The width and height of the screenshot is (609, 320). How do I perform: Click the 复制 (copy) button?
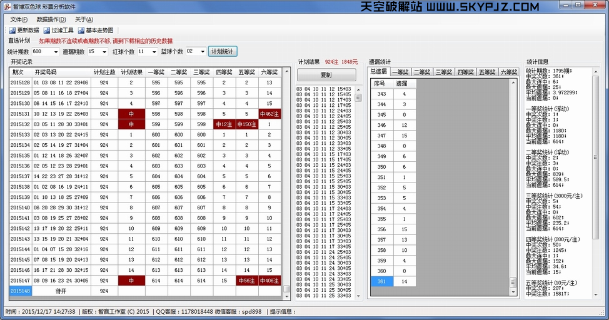coord(326,75)
